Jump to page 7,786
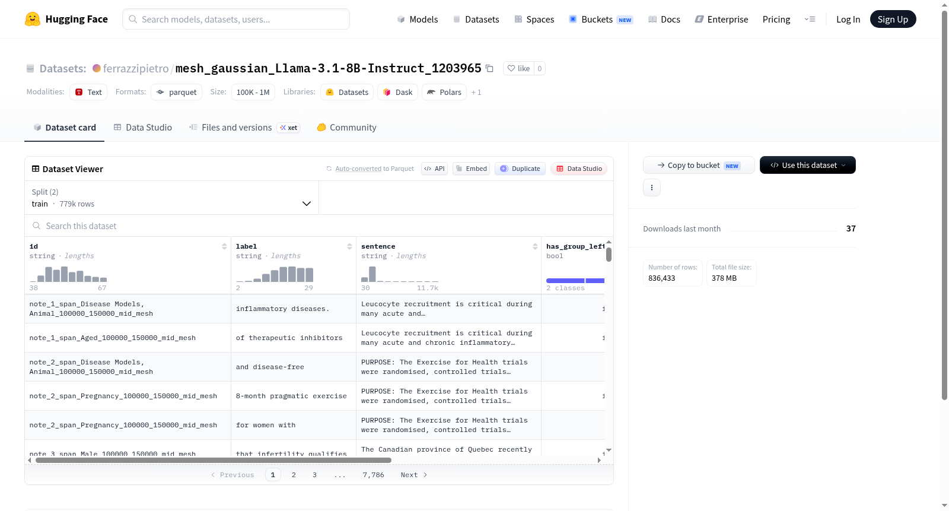Viewport: 949px width, 511px height. (x=374, y=475)
